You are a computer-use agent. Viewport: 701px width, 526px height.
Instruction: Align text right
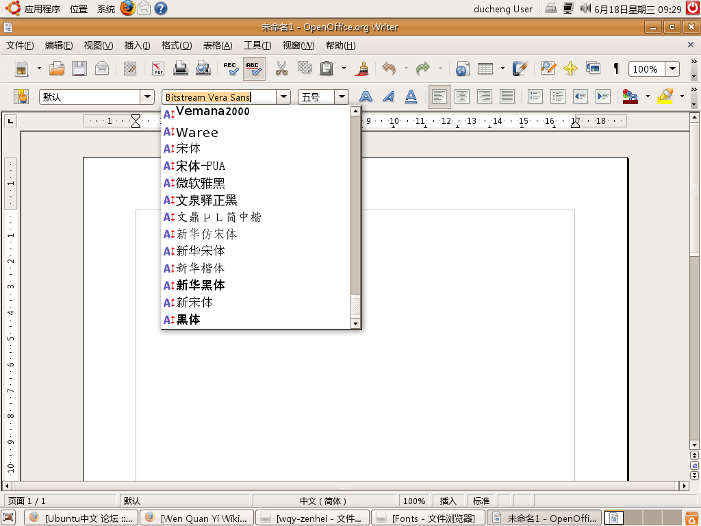[485, 97]
